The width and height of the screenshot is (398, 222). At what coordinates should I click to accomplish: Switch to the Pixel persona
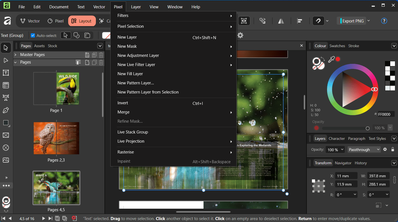tap(56, 21)
